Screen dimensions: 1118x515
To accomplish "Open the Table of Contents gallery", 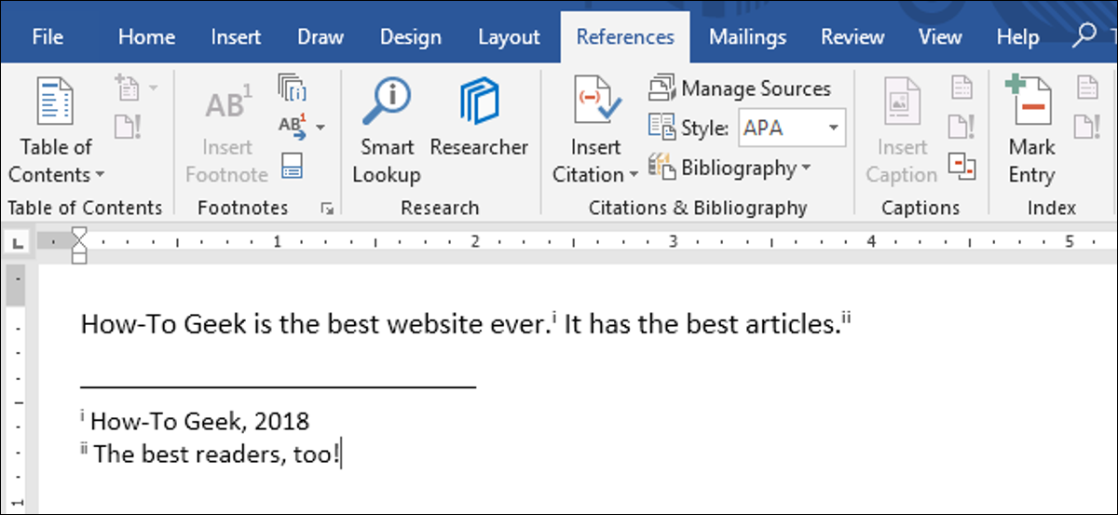I will pos(56,129).
